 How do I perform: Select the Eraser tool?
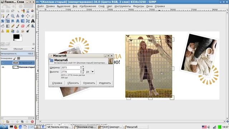(23, 26)
